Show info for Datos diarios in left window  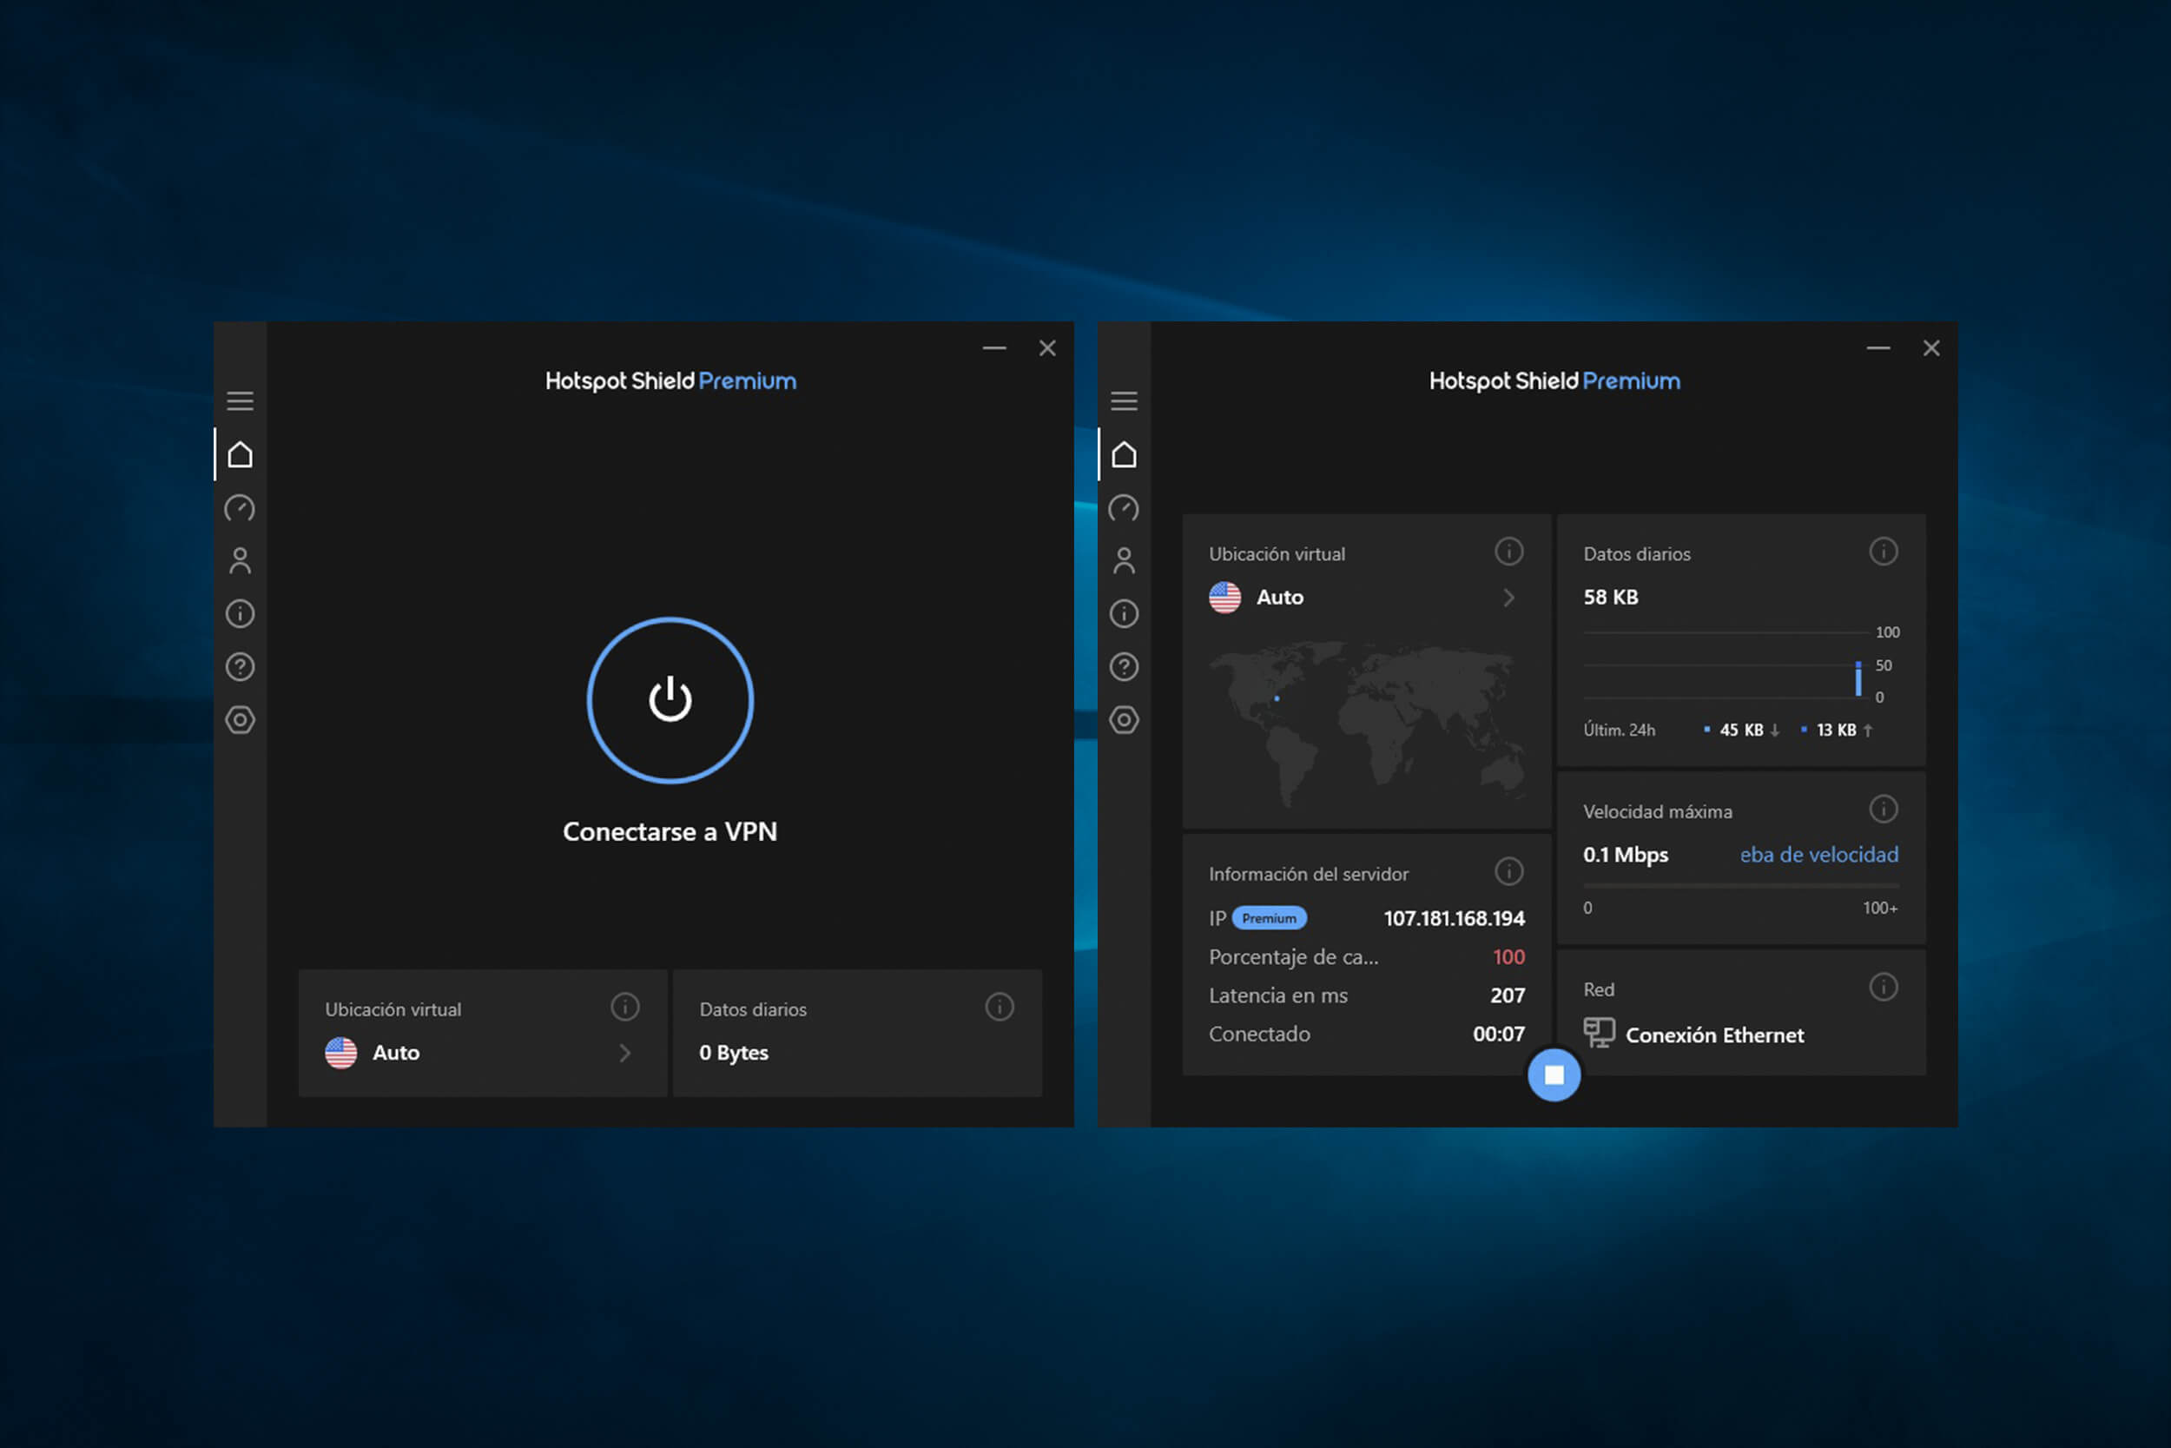click(1000, 1007)
